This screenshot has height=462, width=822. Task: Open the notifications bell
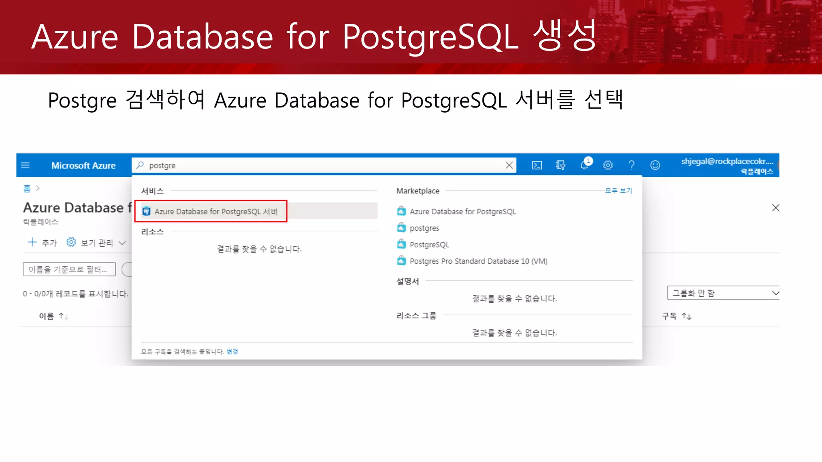coord(585,164)
